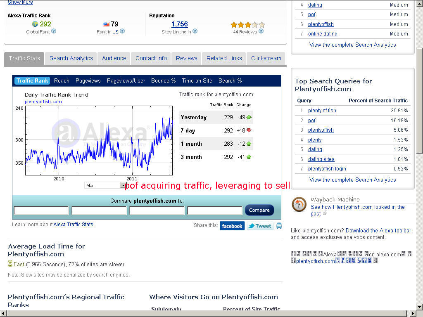Open the 'plentyoffish' Medium keyword link

point(321,24)
